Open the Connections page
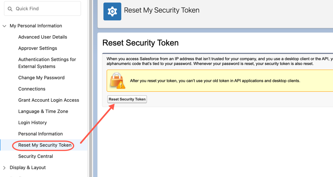The width and height of the screenshot is (333, 177). pyautogui.click(x=32, y=89)
